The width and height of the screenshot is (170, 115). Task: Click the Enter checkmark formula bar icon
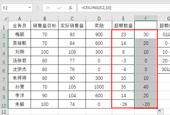tap(59, 8)
